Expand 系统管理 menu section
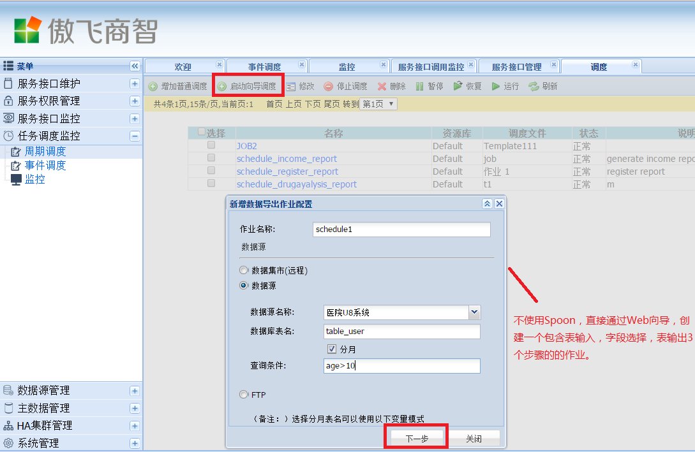The width and height of the screenshot is (695, 452). pyautogui.click(x=135, y=443)
